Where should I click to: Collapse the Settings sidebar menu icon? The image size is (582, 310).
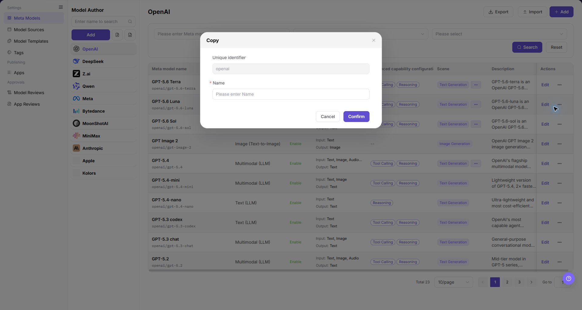[61, 7]
